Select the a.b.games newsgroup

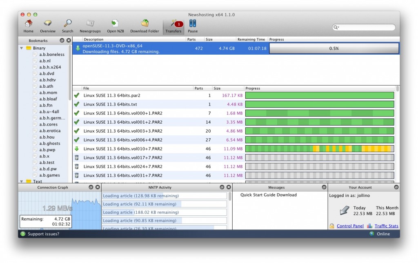49,175
